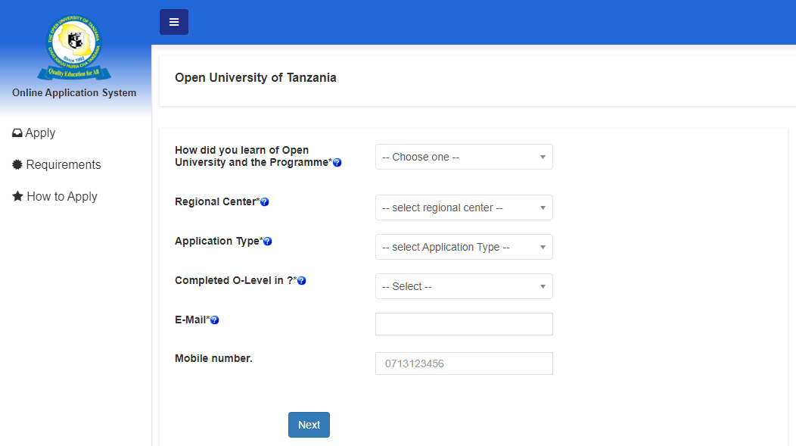The height and width of the screenshot is (446, 796).
Task: Navigate to How to Apply section
Action: click(61, 196)
